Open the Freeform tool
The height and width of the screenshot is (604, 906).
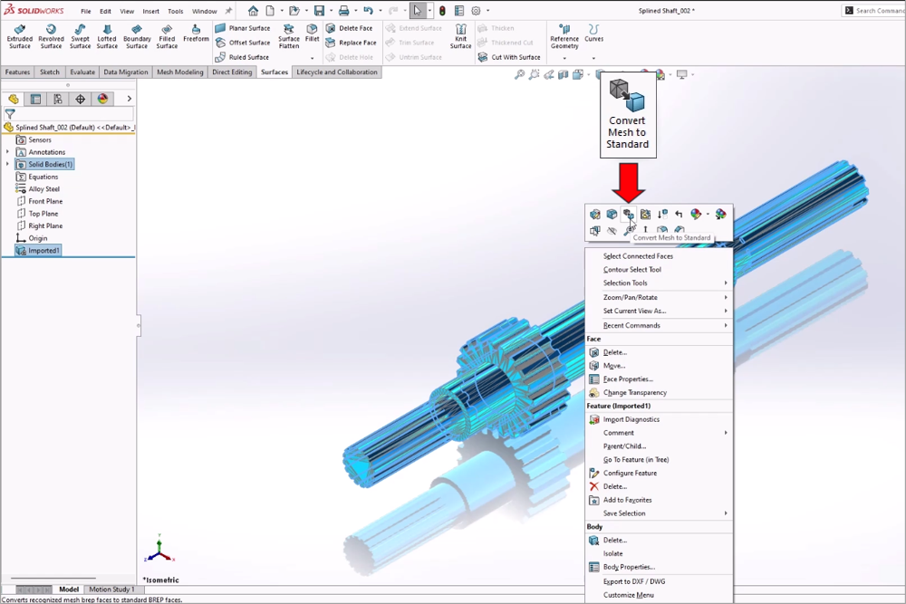pyautogui.click(x=196, y=34)
